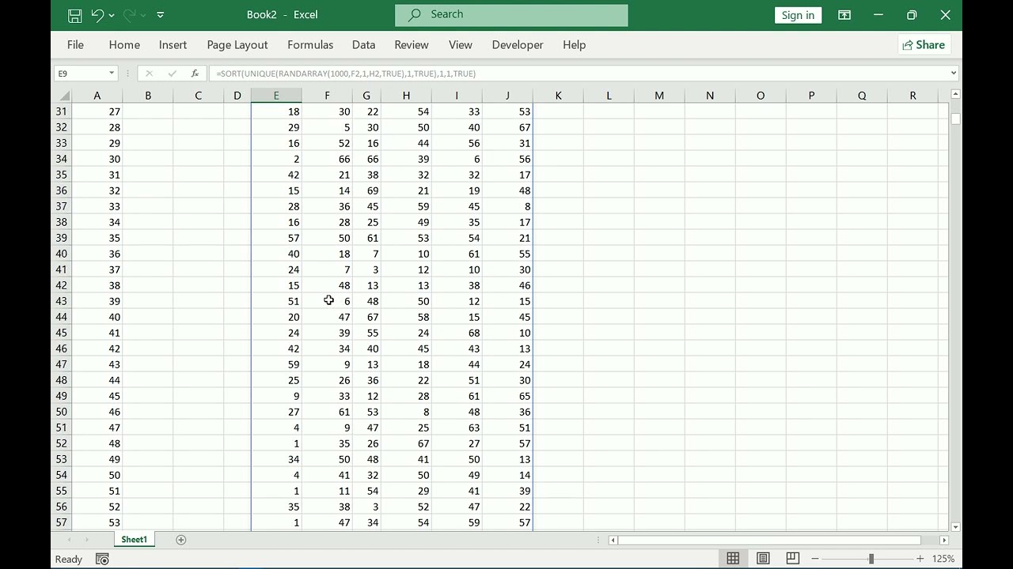Open the Developer tab
Screen dimensions: 1013x569
pos(518,45)
